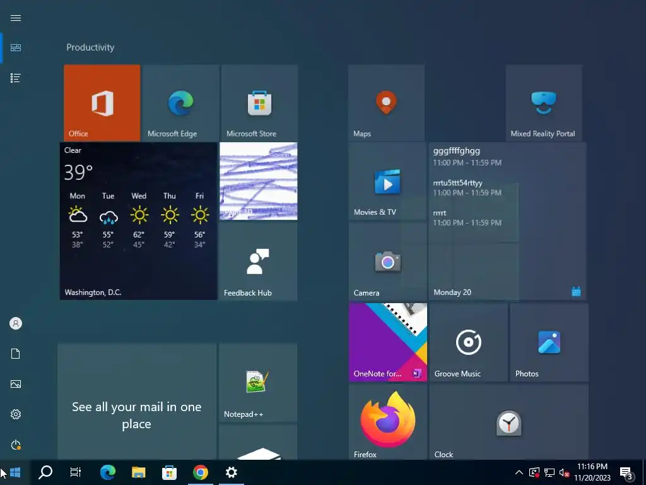This screenshot has height=485, width=646.
Task: Click the security alert tray icon
Action: pyautogui.click(x=534, y=472)
